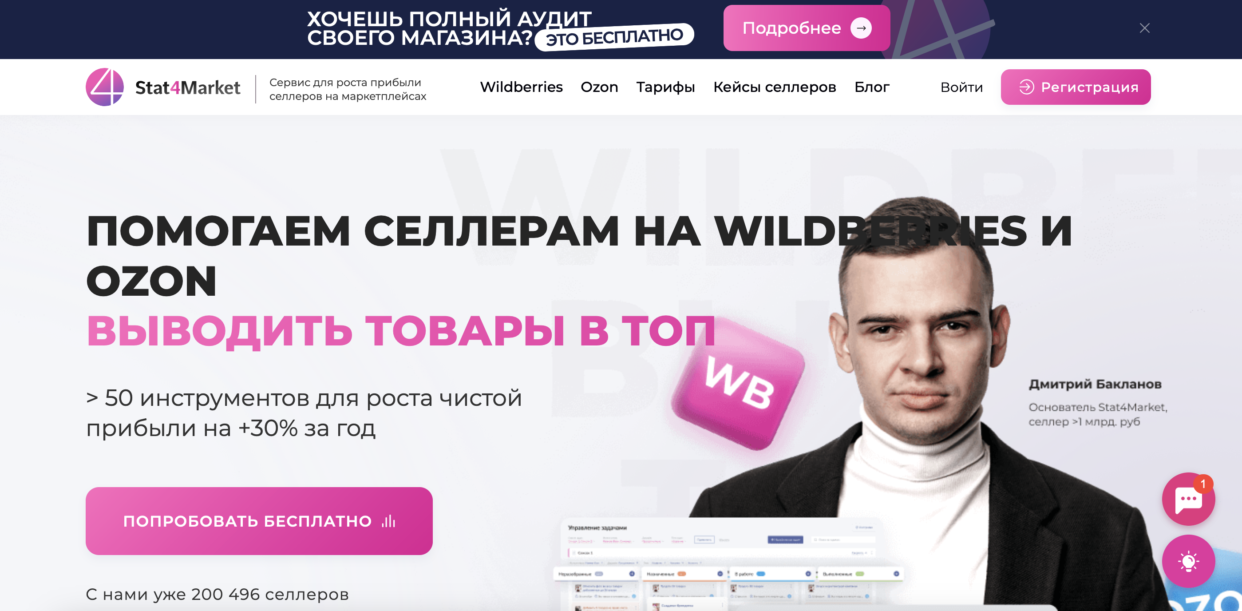
Task: Click the arrow icon in Подробнее button
Action: (x=861, y=28)
